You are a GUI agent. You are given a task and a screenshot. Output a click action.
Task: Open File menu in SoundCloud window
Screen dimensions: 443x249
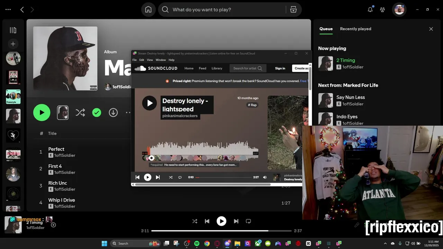[135, 60]
